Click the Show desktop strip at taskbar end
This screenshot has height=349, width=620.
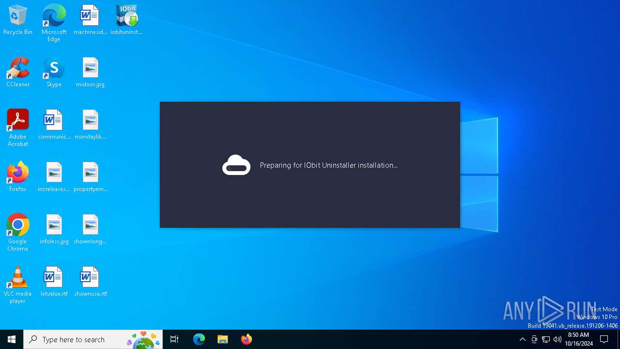click(619, 339)
